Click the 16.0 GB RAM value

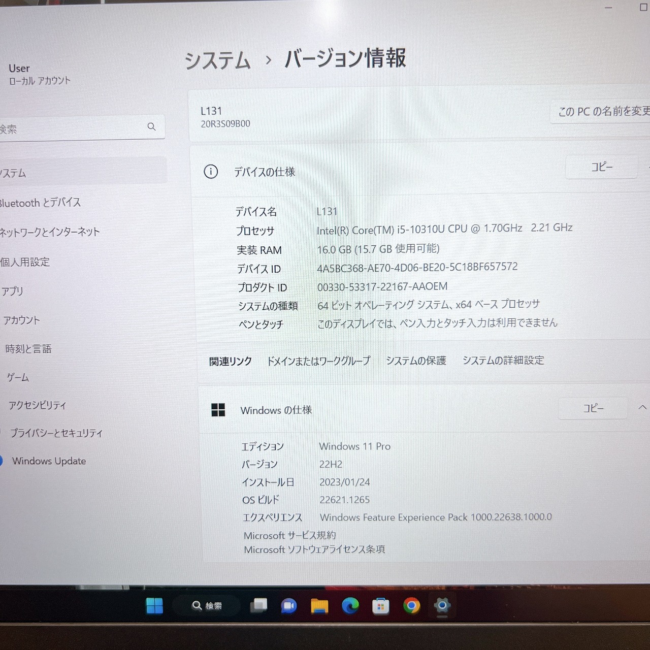click(x=378, y=249)
